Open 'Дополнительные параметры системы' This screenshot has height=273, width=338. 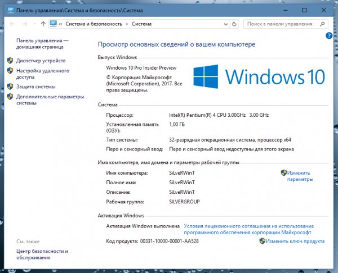(x=50, y=100)
